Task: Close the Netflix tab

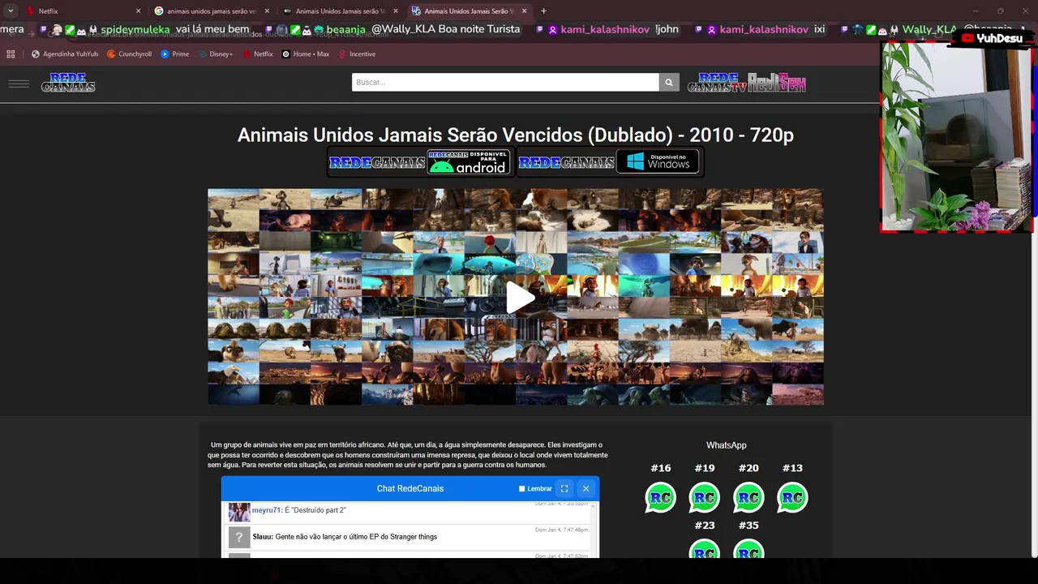Action: [138, 11]
